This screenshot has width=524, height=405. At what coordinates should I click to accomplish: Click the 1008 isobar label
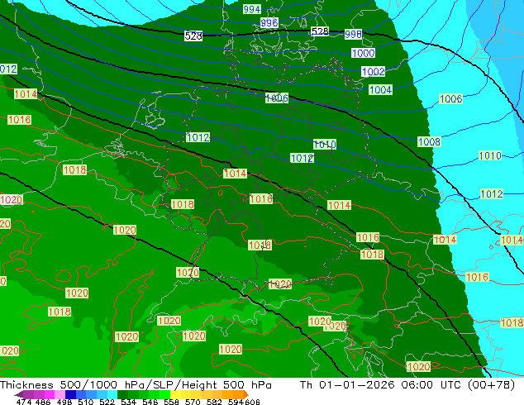(x=429, y=141)
